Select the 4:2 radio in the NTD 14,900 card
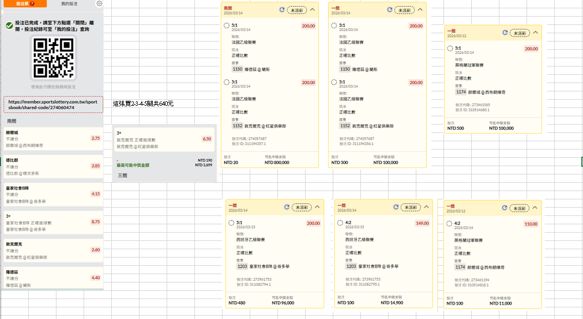The width and height of the screenshot is (583, 319). pyautogui.click(x=340, y=223)
